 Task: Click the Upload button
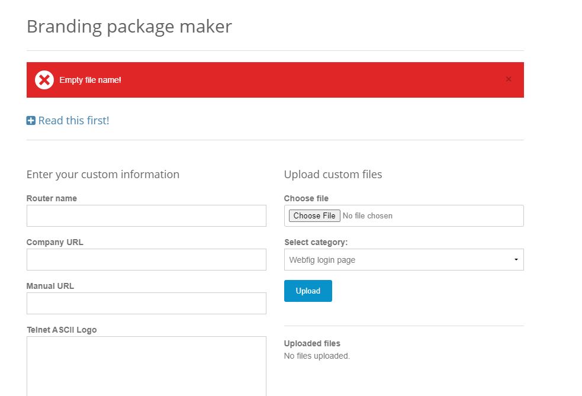click(x=308, y=291)
